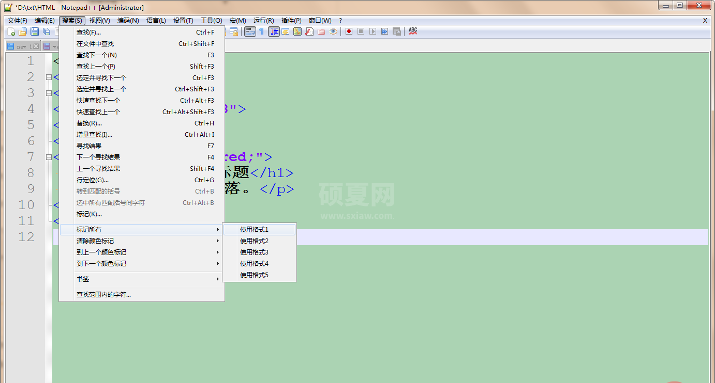Click the Save All toolbar icon
715x383 pixels.
pos(47,31)
